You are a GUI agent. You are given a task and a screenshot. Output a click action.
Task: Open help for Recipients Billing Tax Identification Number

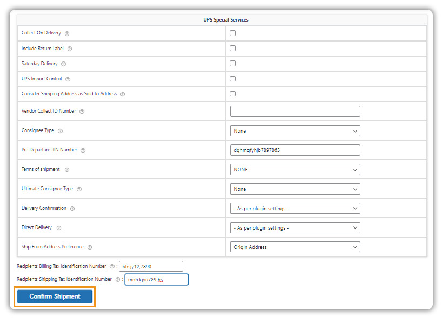point(112,266)
